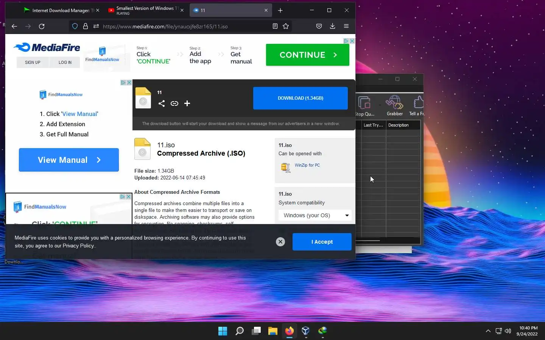Click the 'View Manual' text link in ad
The image size is (545, 340).
79,114
